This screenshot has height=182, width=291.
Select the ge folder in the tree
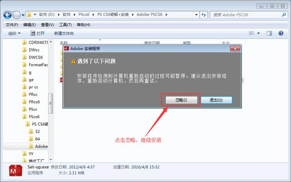click(x=28, y=80)
